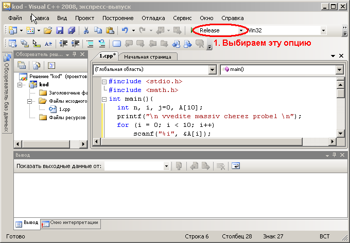
Task: Select the Заголовочные файлы folder
Action: [68, 93]
